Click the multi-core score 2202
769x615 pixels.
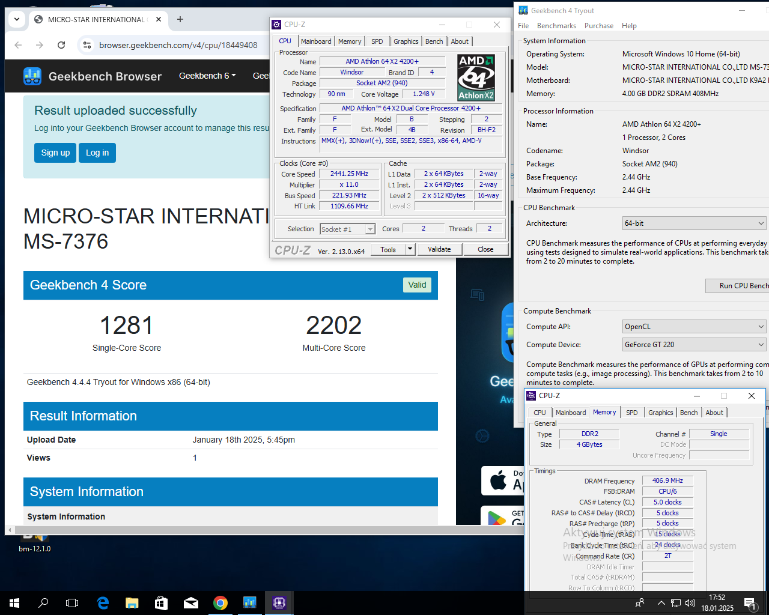point(334,326)
